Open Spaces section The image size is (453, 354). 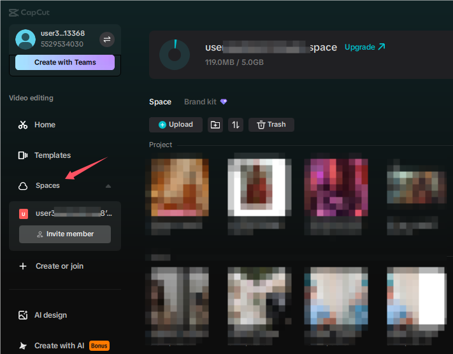(x=48, y=185)
